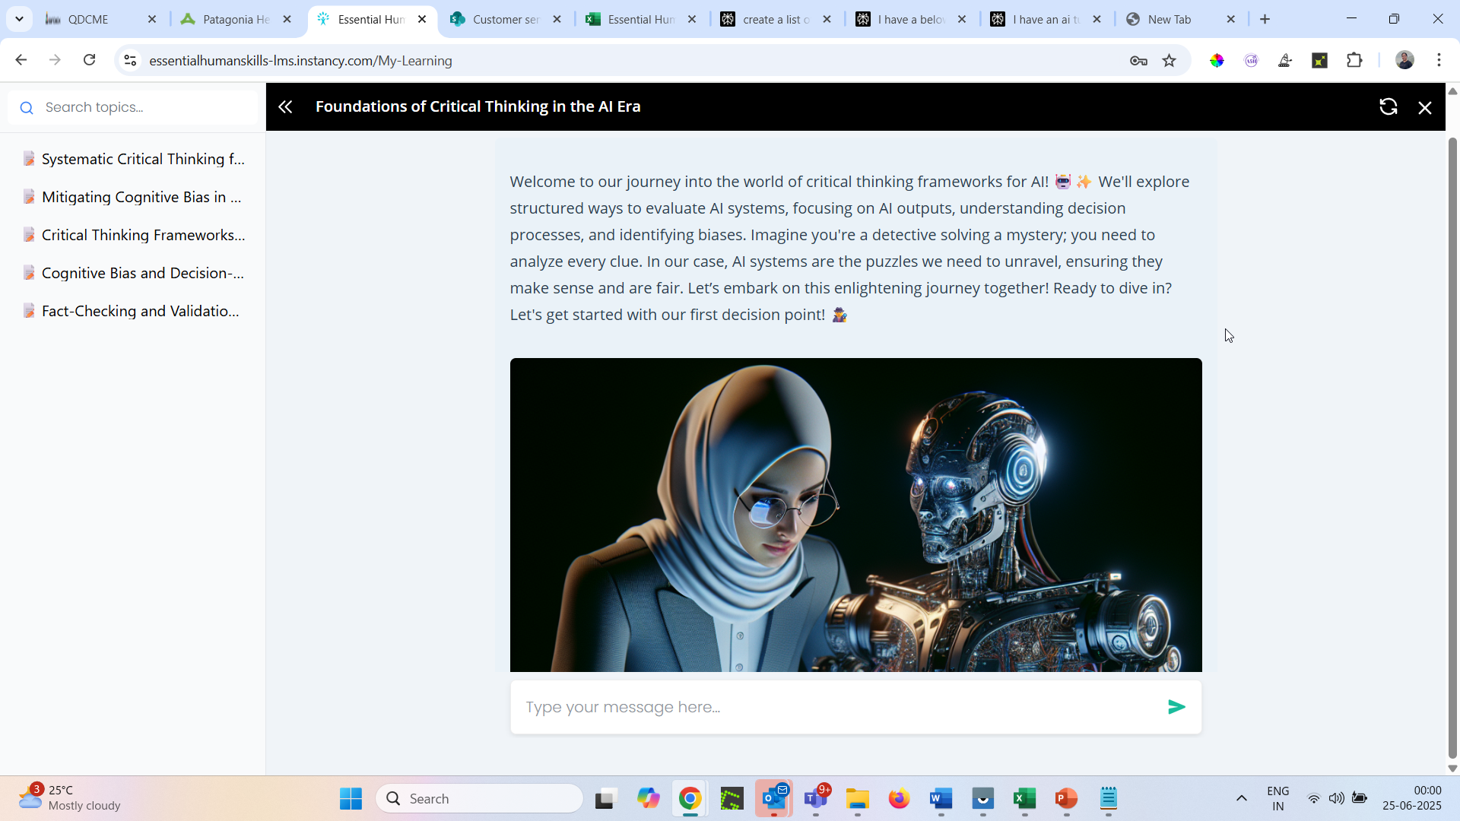Show hidden system tray icons chevron
The image size is (1460, 821).
pos(1242,798)
